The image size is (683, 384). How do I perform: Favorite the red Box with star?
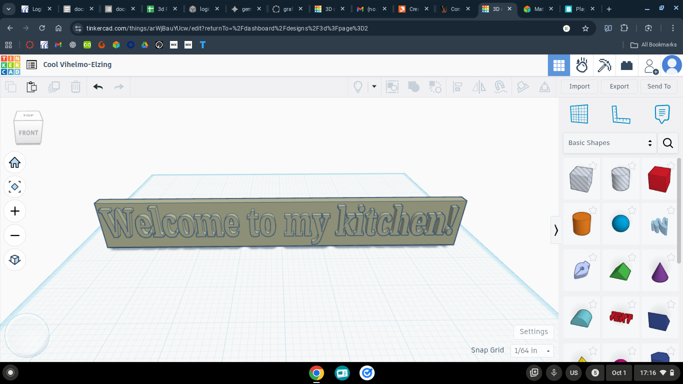pyautogui.click(x=670, y=165)
